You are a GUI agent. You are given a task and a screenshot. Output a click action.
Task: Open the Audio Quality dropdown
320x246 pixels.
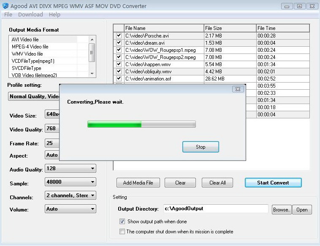[x=71, y=168]
